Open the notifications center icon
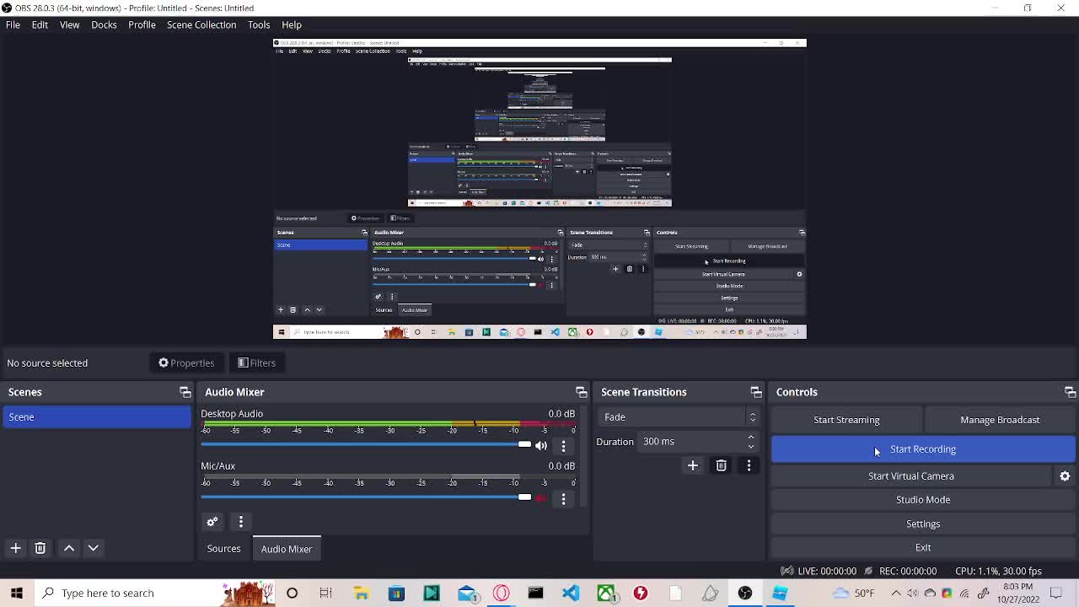The width and height of the screenshot is (1079, 607). pos(1056,593)
